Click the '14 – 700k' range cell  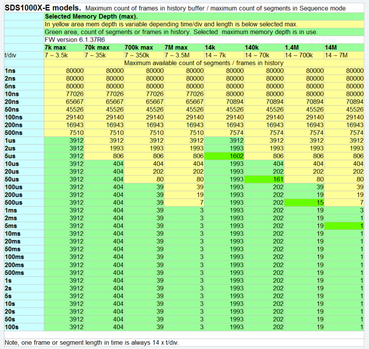click(304, 55)
